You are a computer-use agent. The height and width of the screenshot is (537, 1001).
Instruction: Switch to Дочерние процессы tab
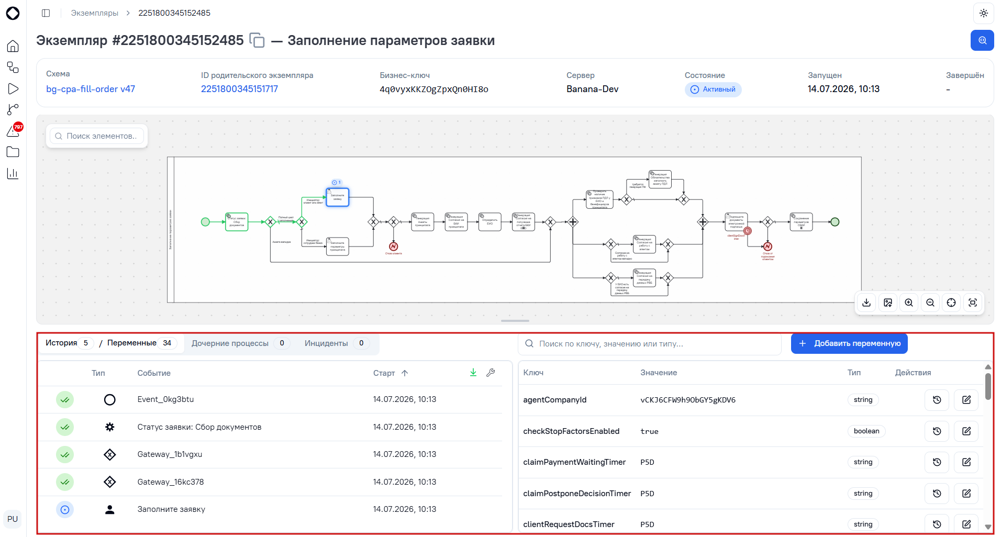point(240,343)
